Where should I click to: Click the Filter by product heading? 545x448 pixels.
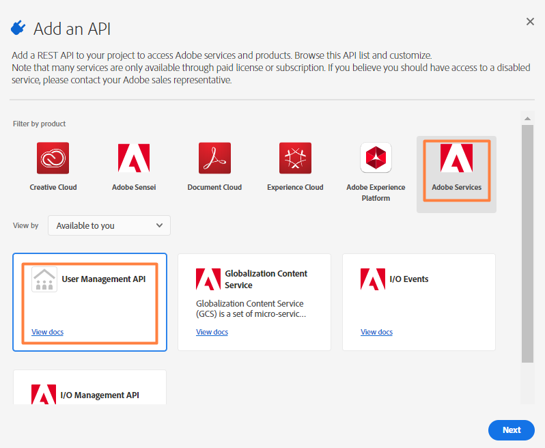click(40, 124)
